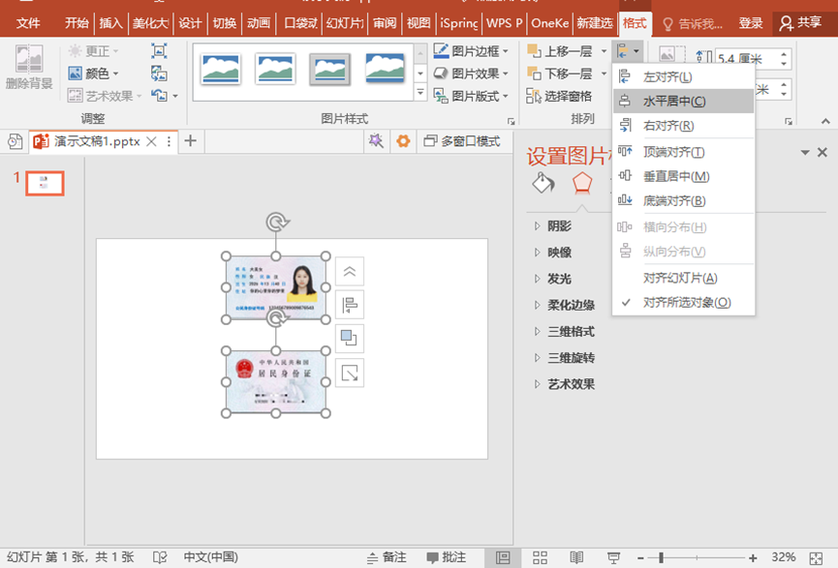Click the zoom slider handle
This screenshot has width=838, height=568.
661,558
